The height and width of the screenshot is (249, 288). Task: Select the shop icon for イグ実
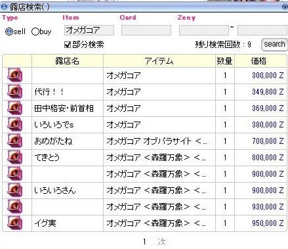(15, 223)
